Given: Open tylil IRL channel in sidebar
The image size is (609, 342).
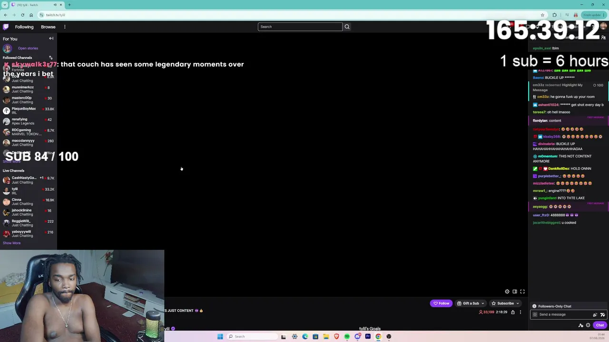Looking at the screenshot, I should click(x=29, y=191).
